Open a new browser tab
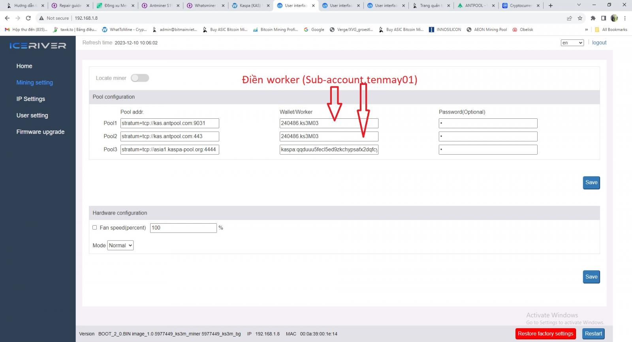This screenshot has height=342, width=632. (551, 6)
